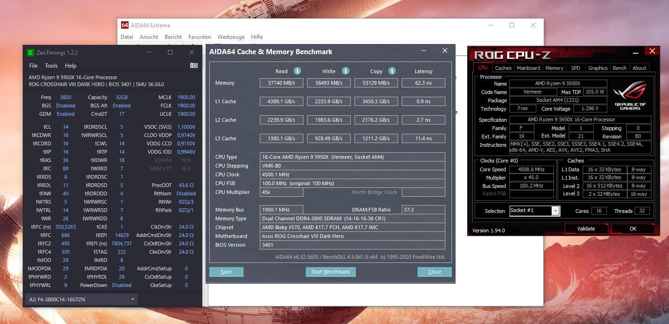Switch to the About tab in CPU-Z

pyautogui.click(x=639, y=68)
